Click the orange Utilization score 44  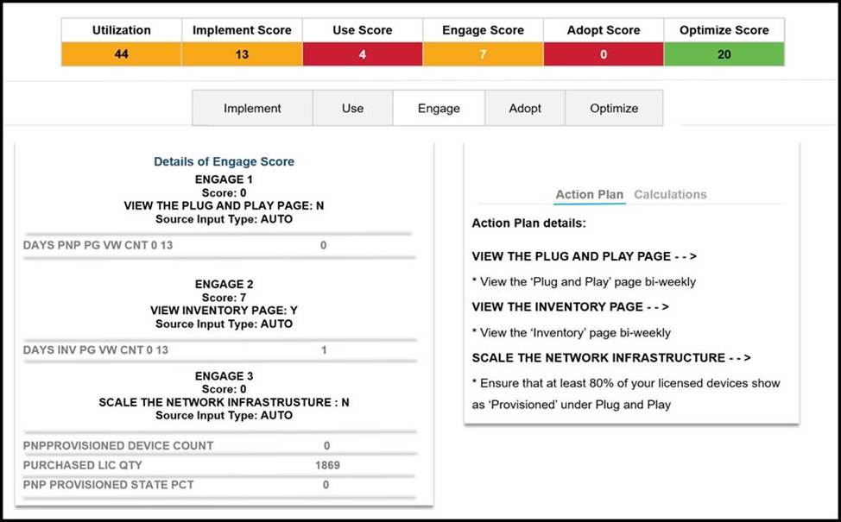(122, 54)
